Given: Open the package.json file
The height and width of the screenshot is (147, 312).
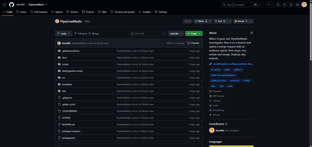Looking at the screenshot, I should [x=69, y=138].
